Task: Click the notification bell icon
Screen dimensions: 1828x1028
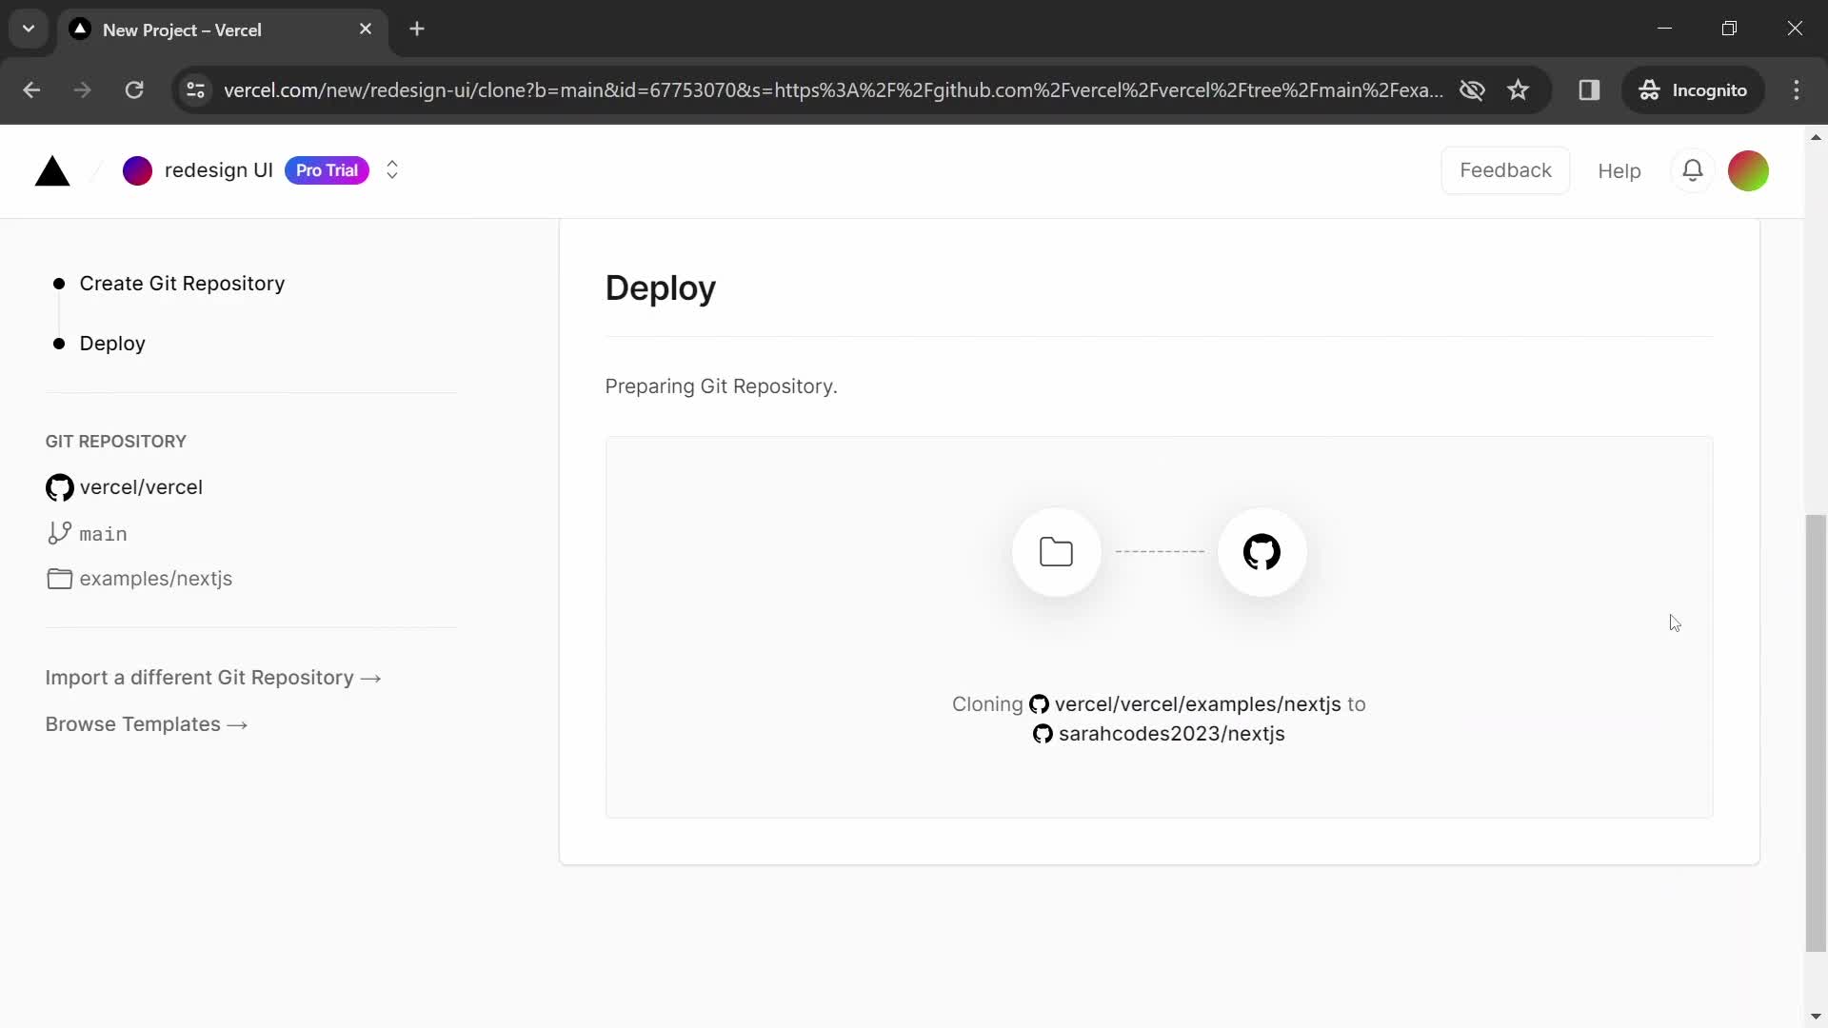Action: [x=1693, y=170]
